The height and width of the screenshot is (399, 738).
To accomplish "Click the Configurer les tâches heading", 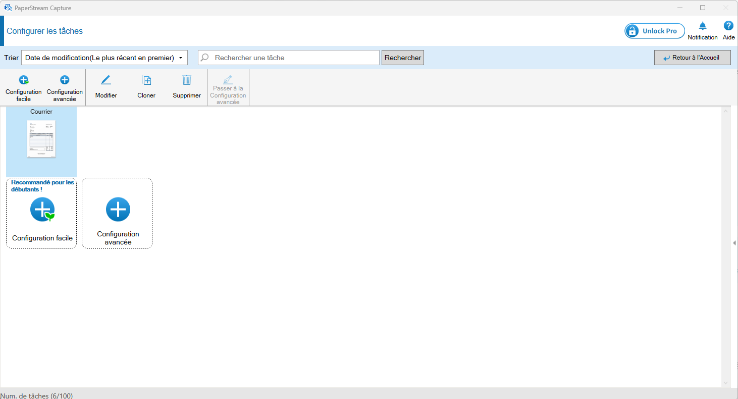I will [44, 31].
